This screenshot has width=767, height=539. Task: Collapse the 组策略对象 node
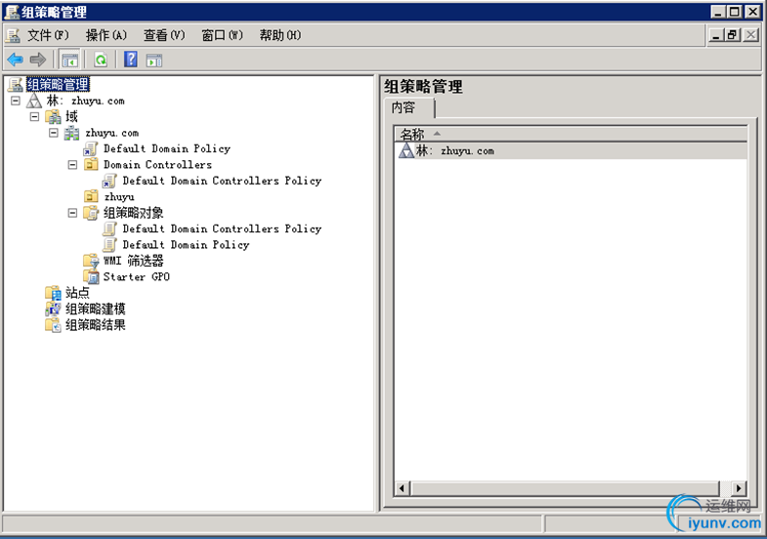click(72, 213)
